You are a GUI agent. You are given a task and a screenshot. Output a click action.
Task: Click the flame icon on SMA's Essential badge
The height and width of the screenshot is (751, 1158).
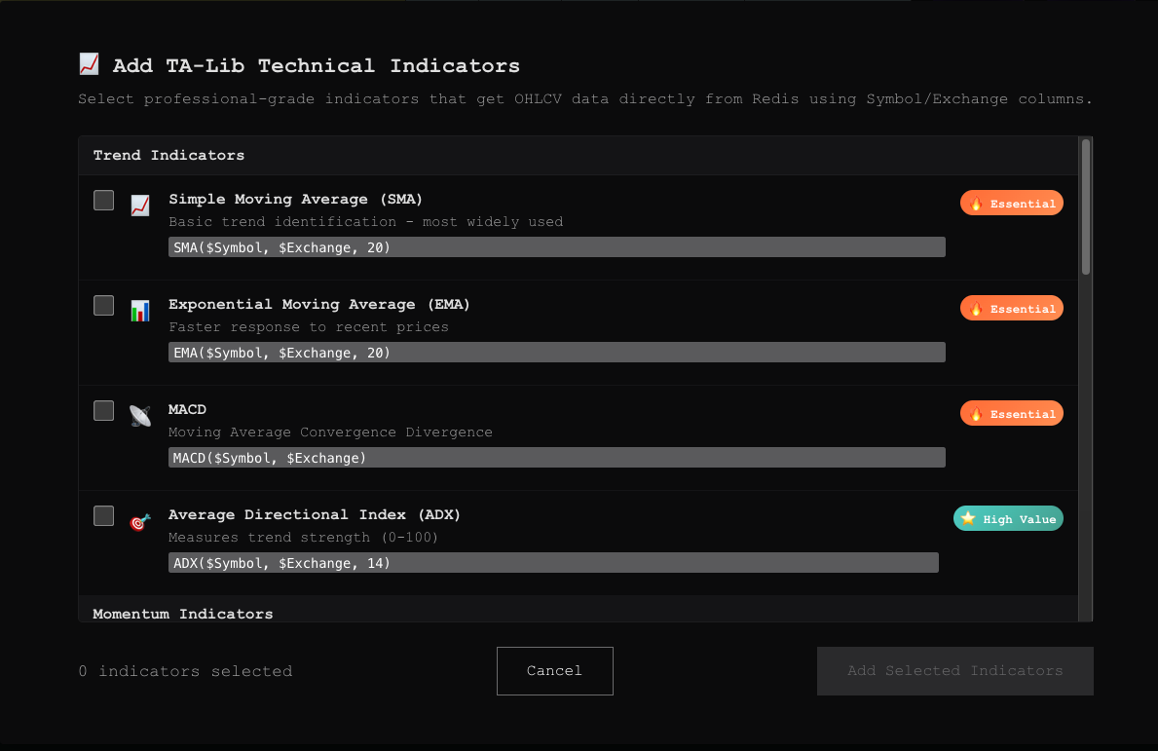tap(976, 203)
